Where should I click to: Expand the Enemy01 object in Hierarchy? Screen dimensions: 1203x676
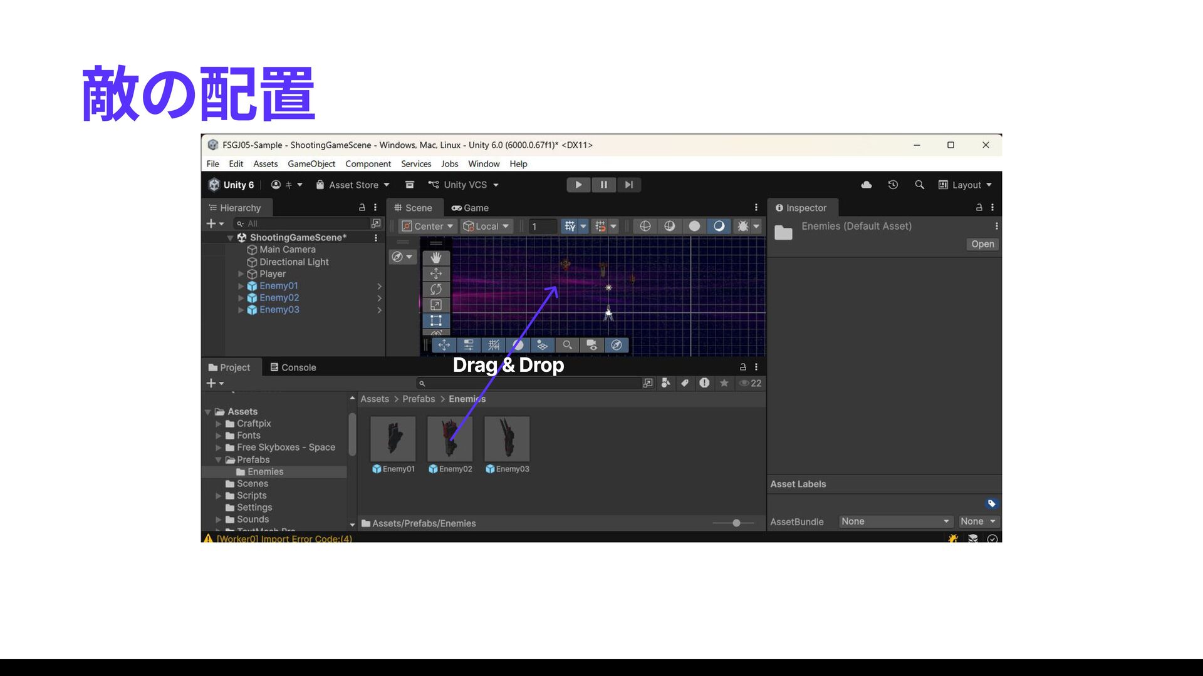coord(241,286)
